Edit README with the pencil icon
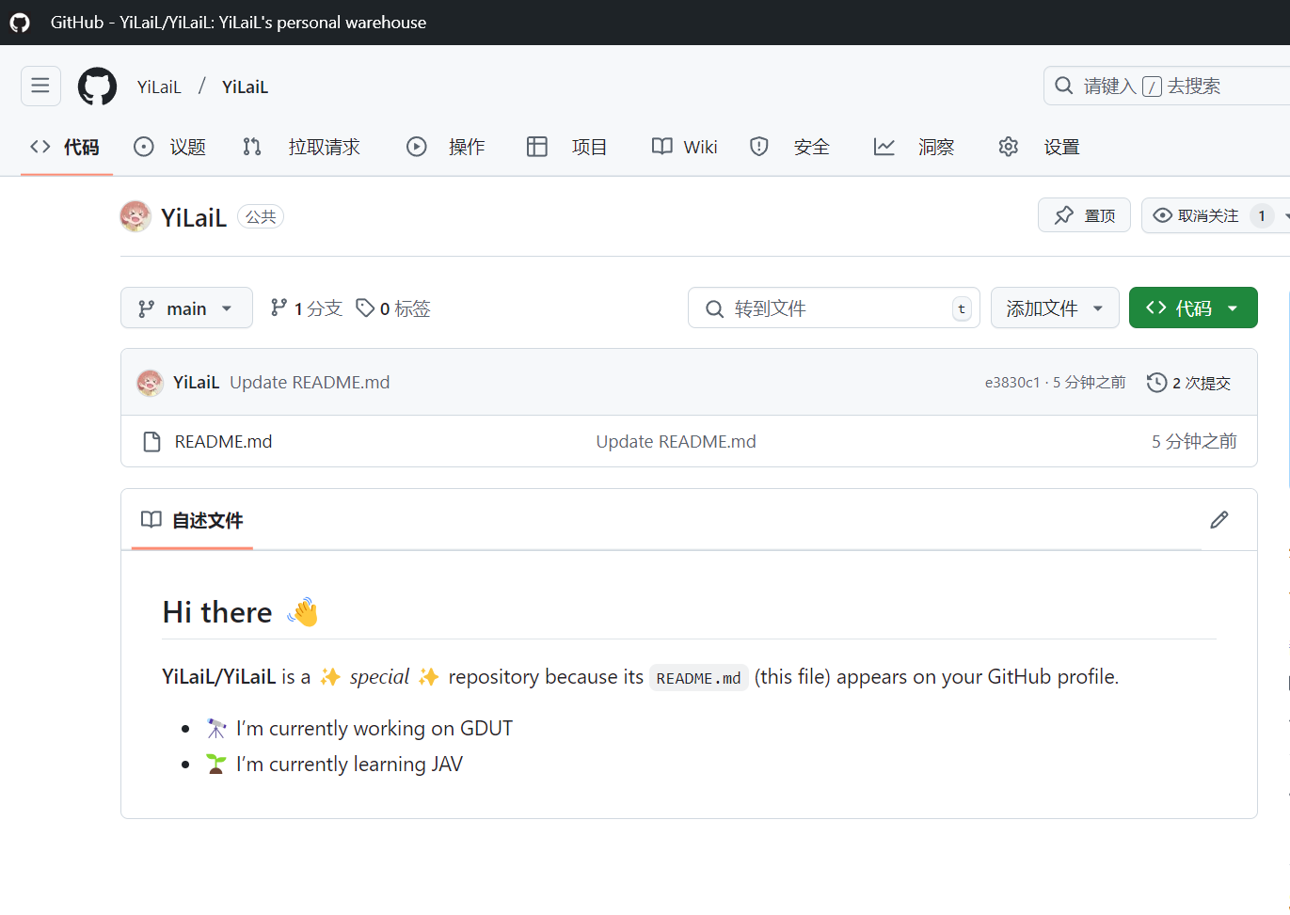This screenshot has width=1290, height=915. tap(1219, 520)
